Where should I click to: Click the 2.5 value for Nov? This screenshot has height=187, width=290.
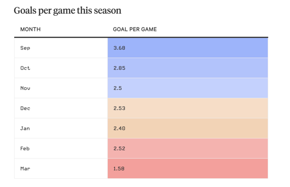117,88
